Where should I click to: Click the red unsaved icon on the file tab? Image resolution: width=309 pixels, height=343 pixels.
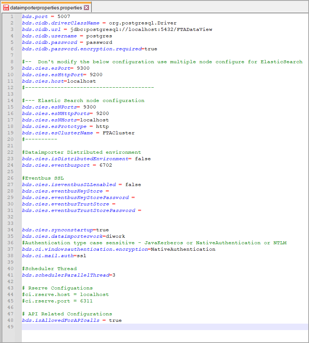click(6, 8)
